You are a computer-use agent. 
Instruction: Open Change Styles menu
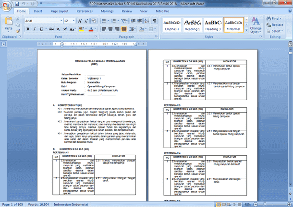(256, 25)
